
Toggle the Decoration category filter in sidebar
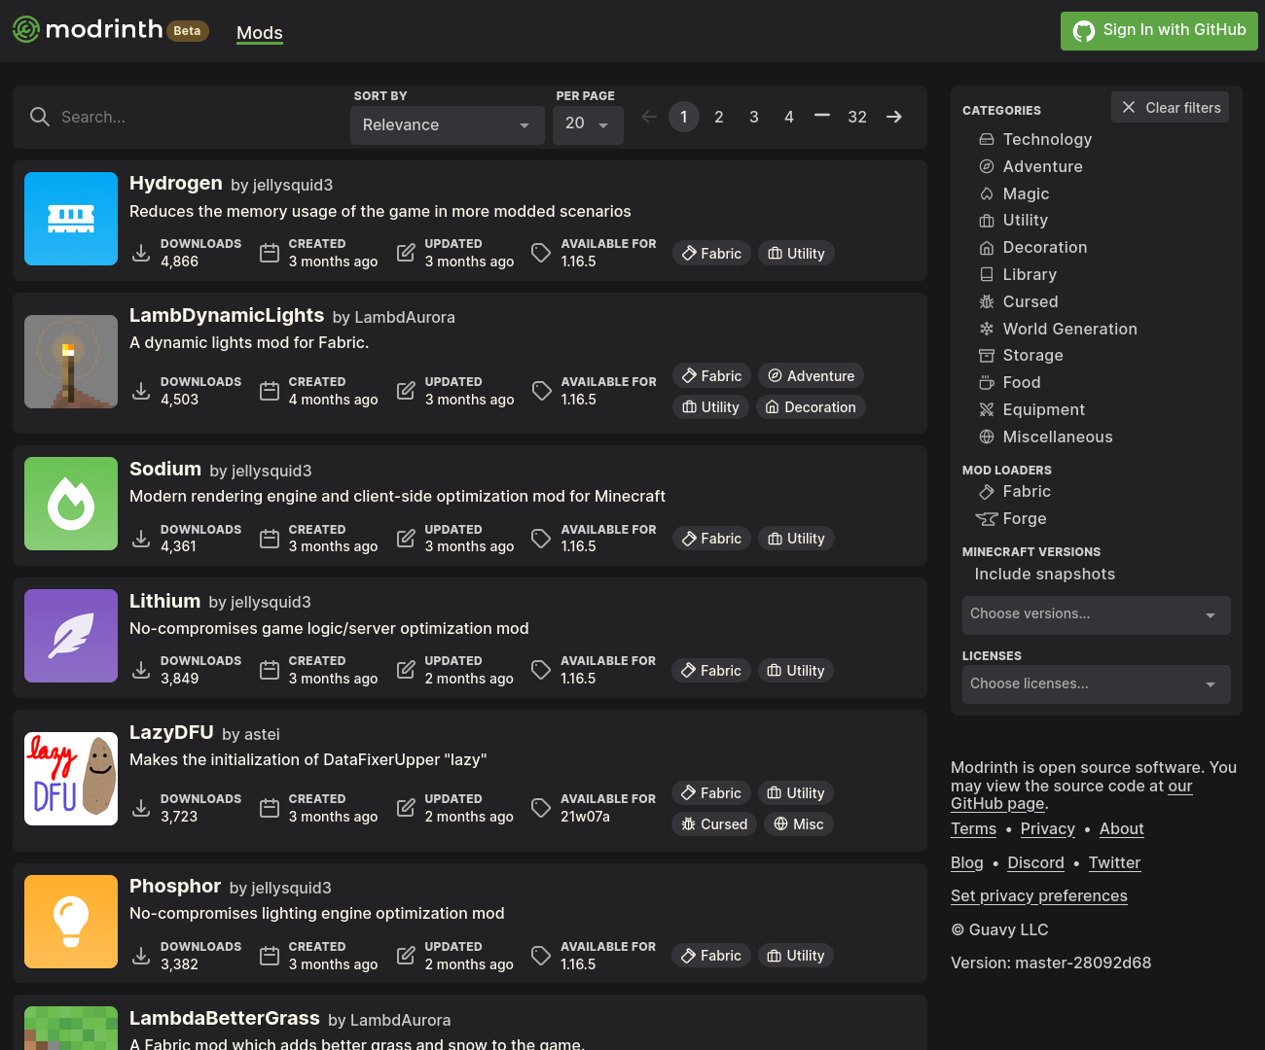tap(1032, 248)
